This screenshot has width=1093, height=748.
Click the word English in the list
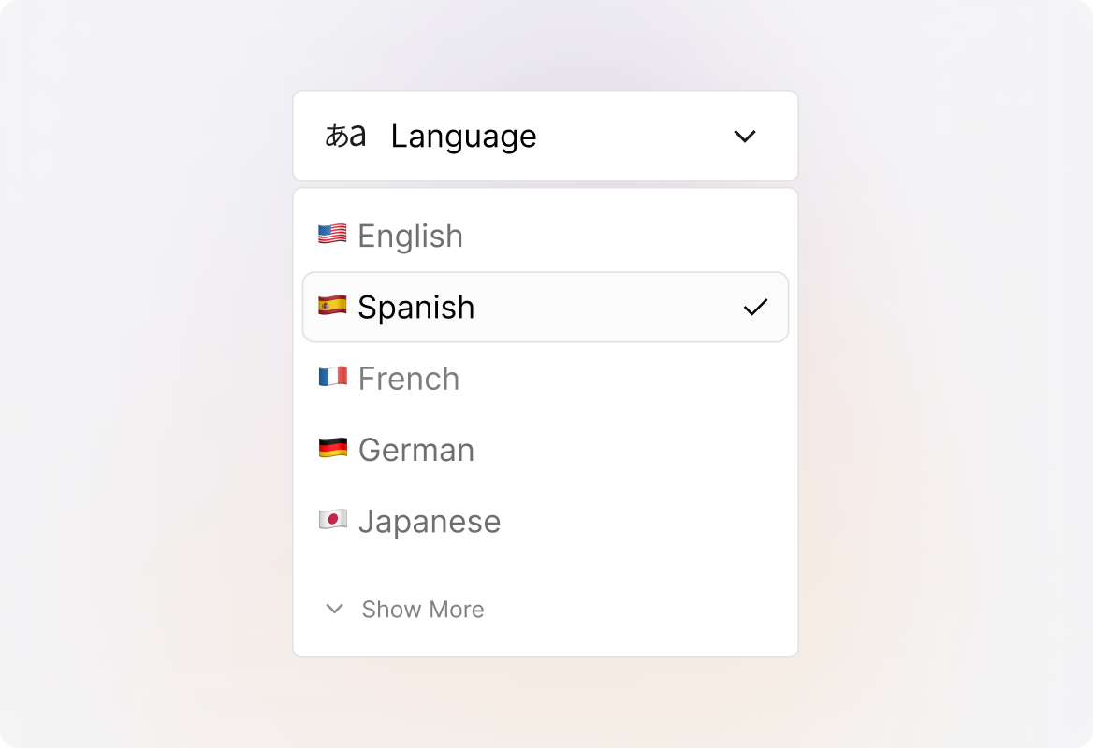tap(410, 237)
